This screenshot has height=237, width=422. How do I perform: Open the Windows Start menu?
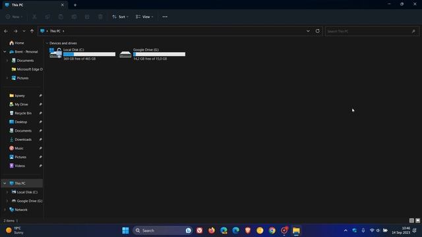125,230
